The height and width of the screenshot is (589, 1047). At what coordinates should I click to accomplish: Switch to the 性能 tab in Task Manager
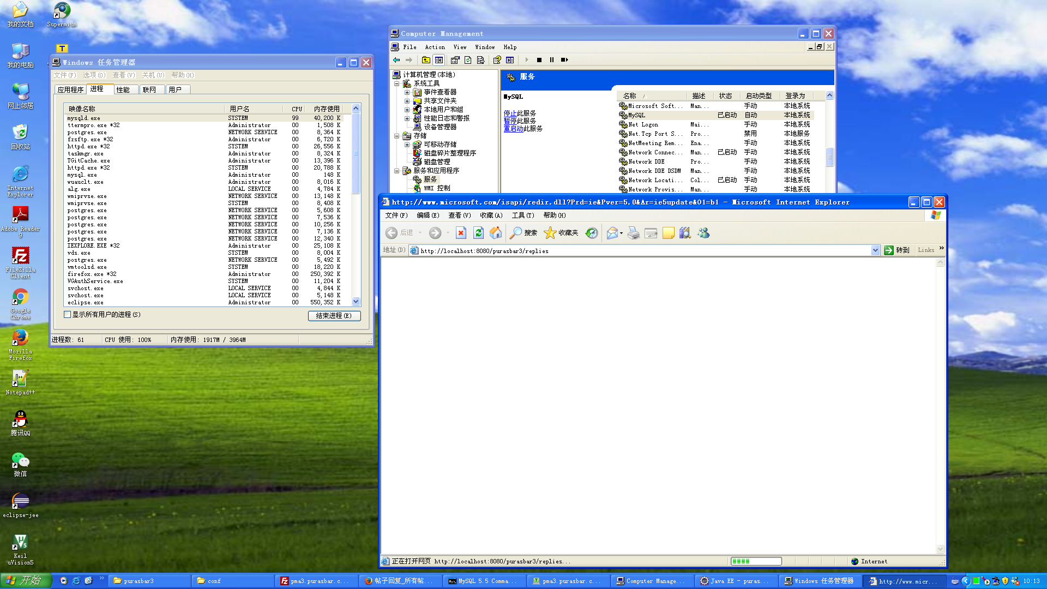(x=123, y=89)
